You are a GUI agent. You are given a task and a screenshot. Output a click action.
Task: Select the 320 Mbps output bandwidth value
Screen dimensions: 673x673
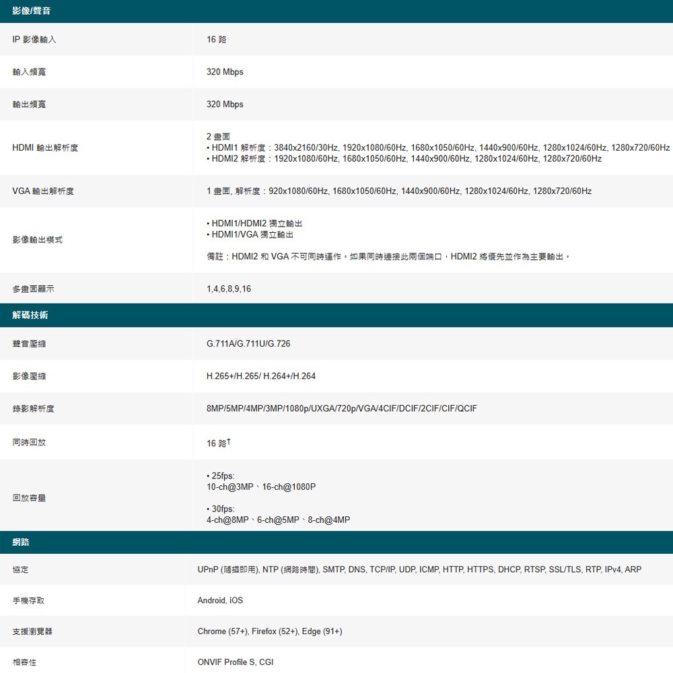click(225, 104)
